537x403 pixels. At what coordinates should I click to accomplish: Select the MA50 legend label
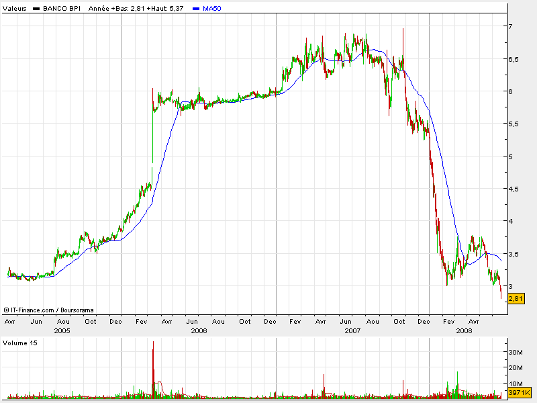(211, 9)
